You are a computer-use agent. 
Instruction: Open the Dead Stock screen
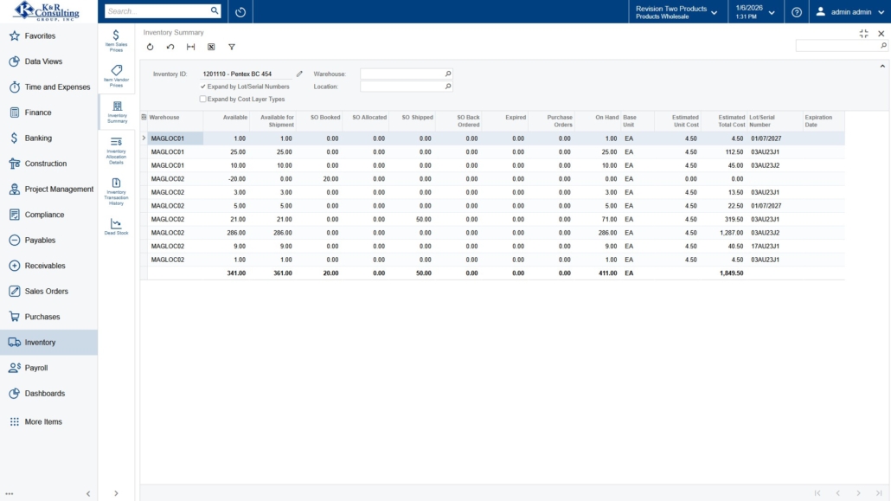pyautogui.click(x=116, y=228)
